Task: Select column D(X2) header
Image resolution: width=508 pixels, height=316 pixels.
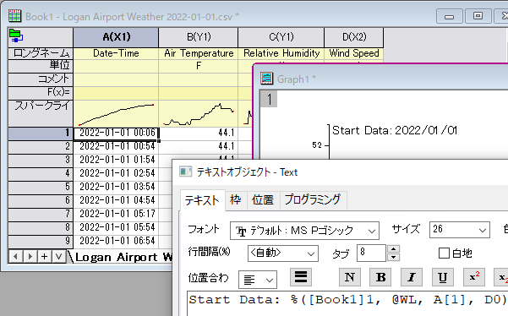Action: click(x=354, y=37)
